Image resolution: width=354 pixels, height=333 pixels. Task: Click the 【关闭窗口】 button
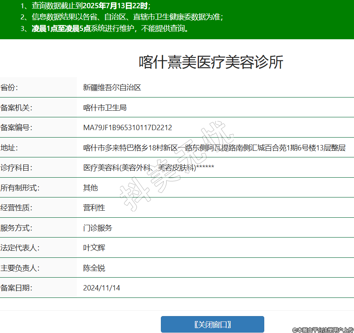[212, 324]
